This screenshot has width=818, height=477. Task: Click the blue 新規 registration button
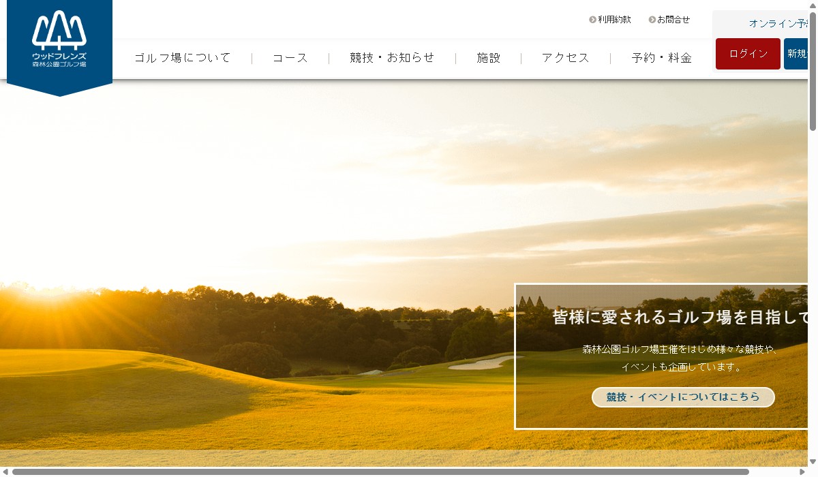(x=796, y=54)
